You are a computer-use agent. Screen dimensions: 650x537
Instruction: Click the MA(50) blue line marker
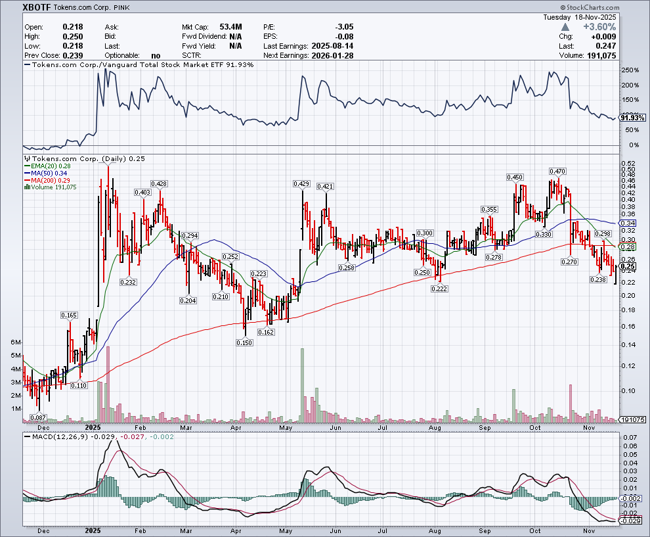27,173
